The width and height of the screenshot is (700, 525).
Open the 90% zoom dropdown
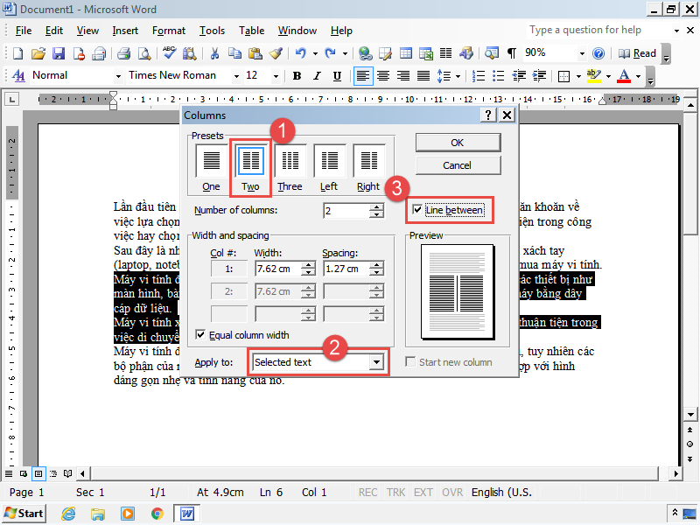[582, 53]
